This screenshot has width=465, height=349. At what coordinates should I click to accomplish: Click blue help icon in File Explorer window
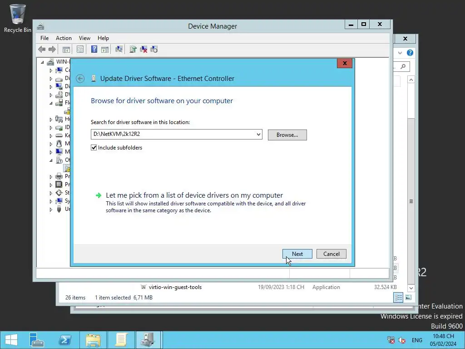(410, 53)
